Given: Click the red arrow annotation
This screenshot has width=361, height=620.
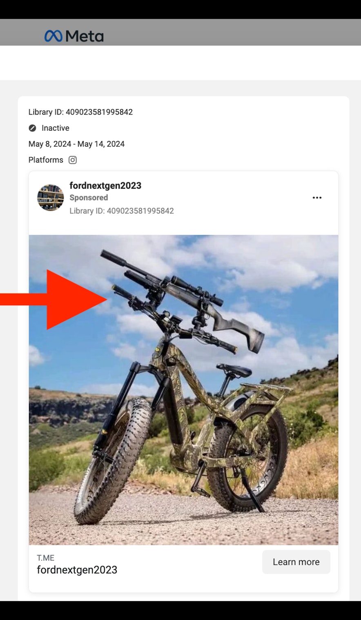Looking at the screenshot, I should [x=61, y=300].
